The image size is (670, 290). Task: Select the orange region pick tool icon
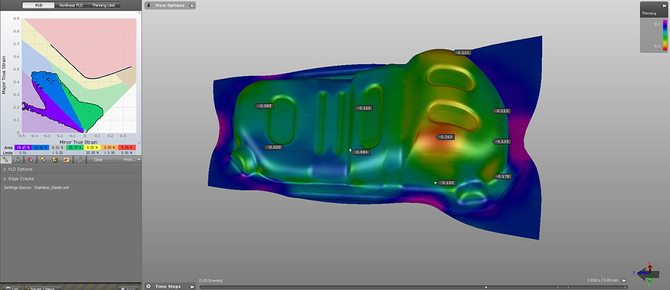pyautogui.click(x=43, y=159)
